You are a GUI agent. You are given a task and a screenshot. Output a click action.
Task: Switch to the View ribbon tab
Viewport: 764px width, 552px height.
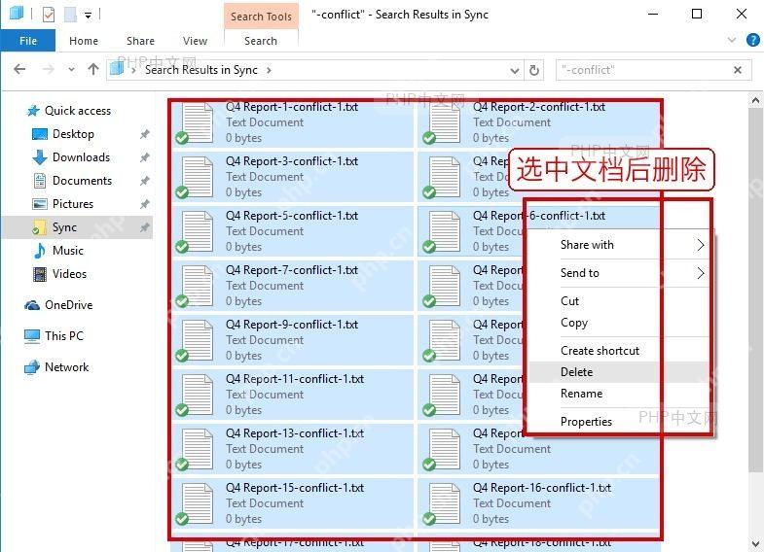[x=195, y=41]
